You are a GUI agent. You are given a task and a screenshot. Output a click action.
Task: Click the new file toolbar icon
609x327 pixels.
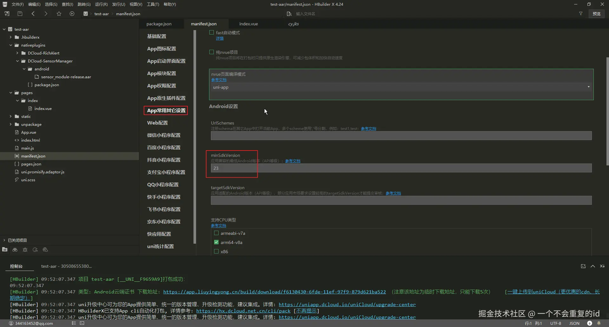coord(7,14)
